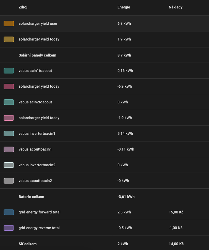Open the vebus acin1toacout row label
The width and height of the screenshot is (209, 250).
(35, 71)
